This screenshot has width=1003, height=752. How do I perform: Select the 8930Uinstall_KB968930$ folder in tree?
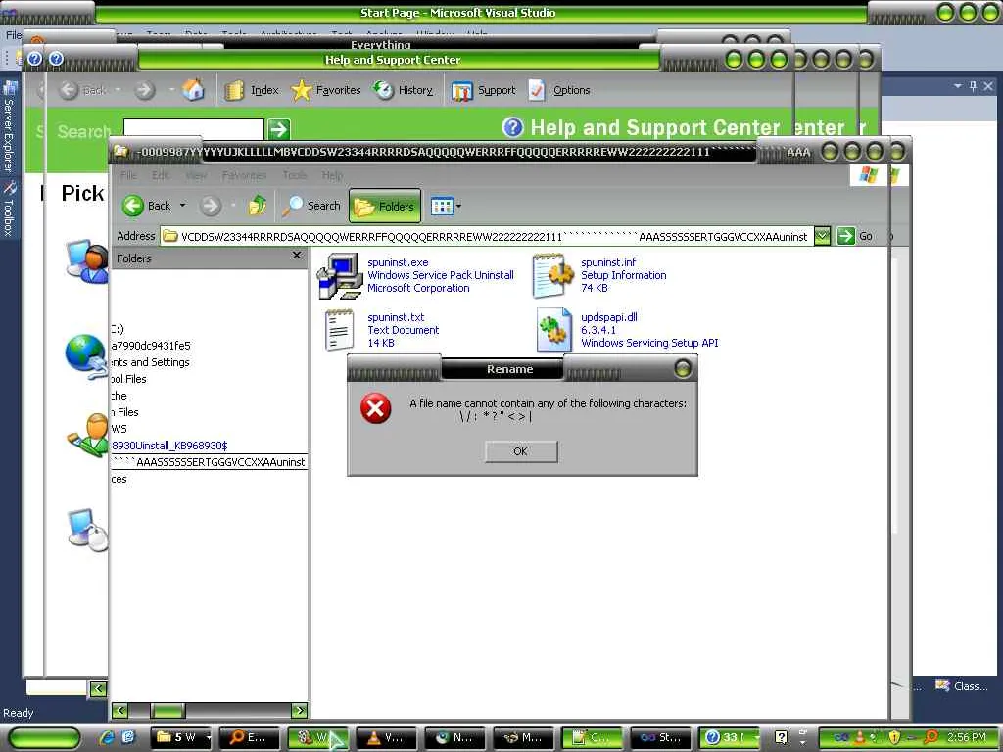(169, 446)
